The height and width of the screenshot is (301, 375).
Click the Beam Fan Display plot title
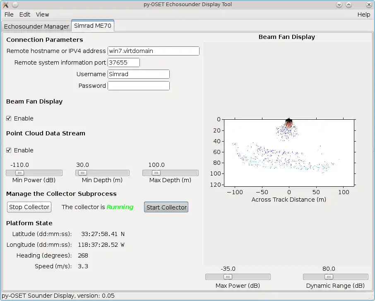pos(287,37)
